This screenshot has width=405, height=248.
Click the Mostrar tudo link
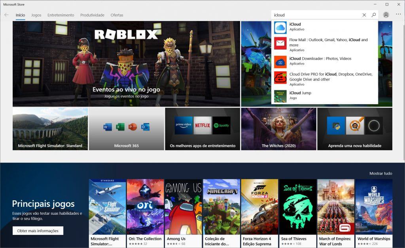point(381,173)
